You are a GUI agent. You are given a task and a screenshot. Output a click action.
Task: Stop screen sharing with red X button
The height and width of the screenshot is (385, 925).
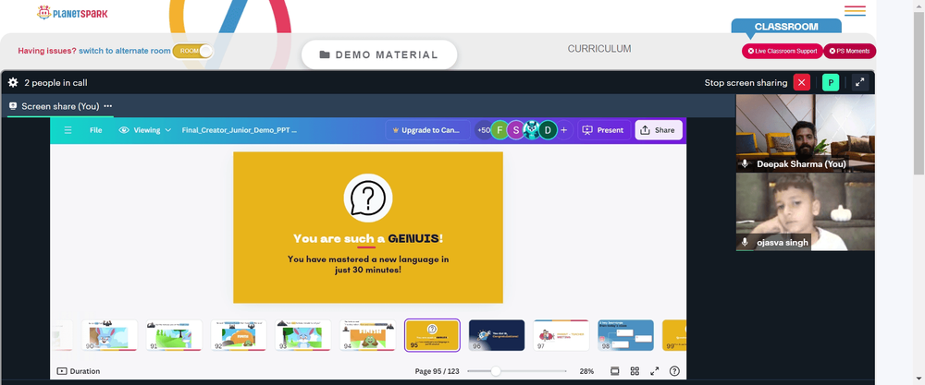tap(801, 83)
